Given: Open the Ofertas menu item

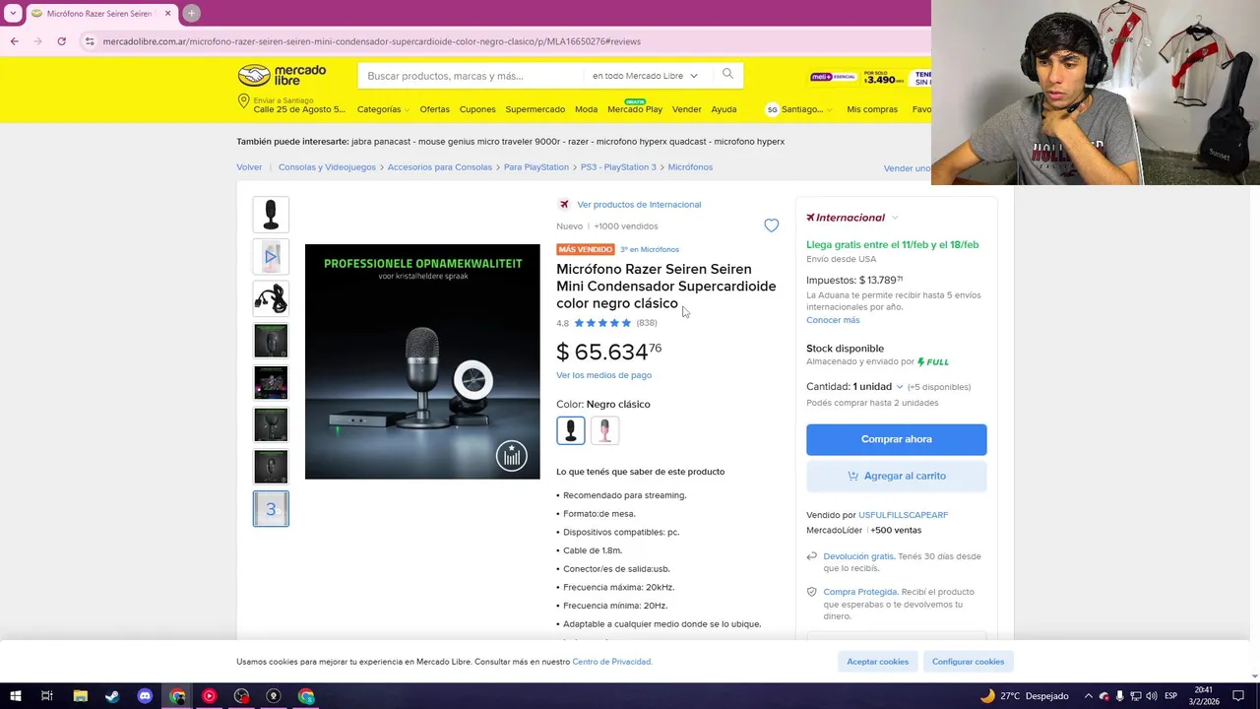Looking at the screenshot, I should 434,109.
